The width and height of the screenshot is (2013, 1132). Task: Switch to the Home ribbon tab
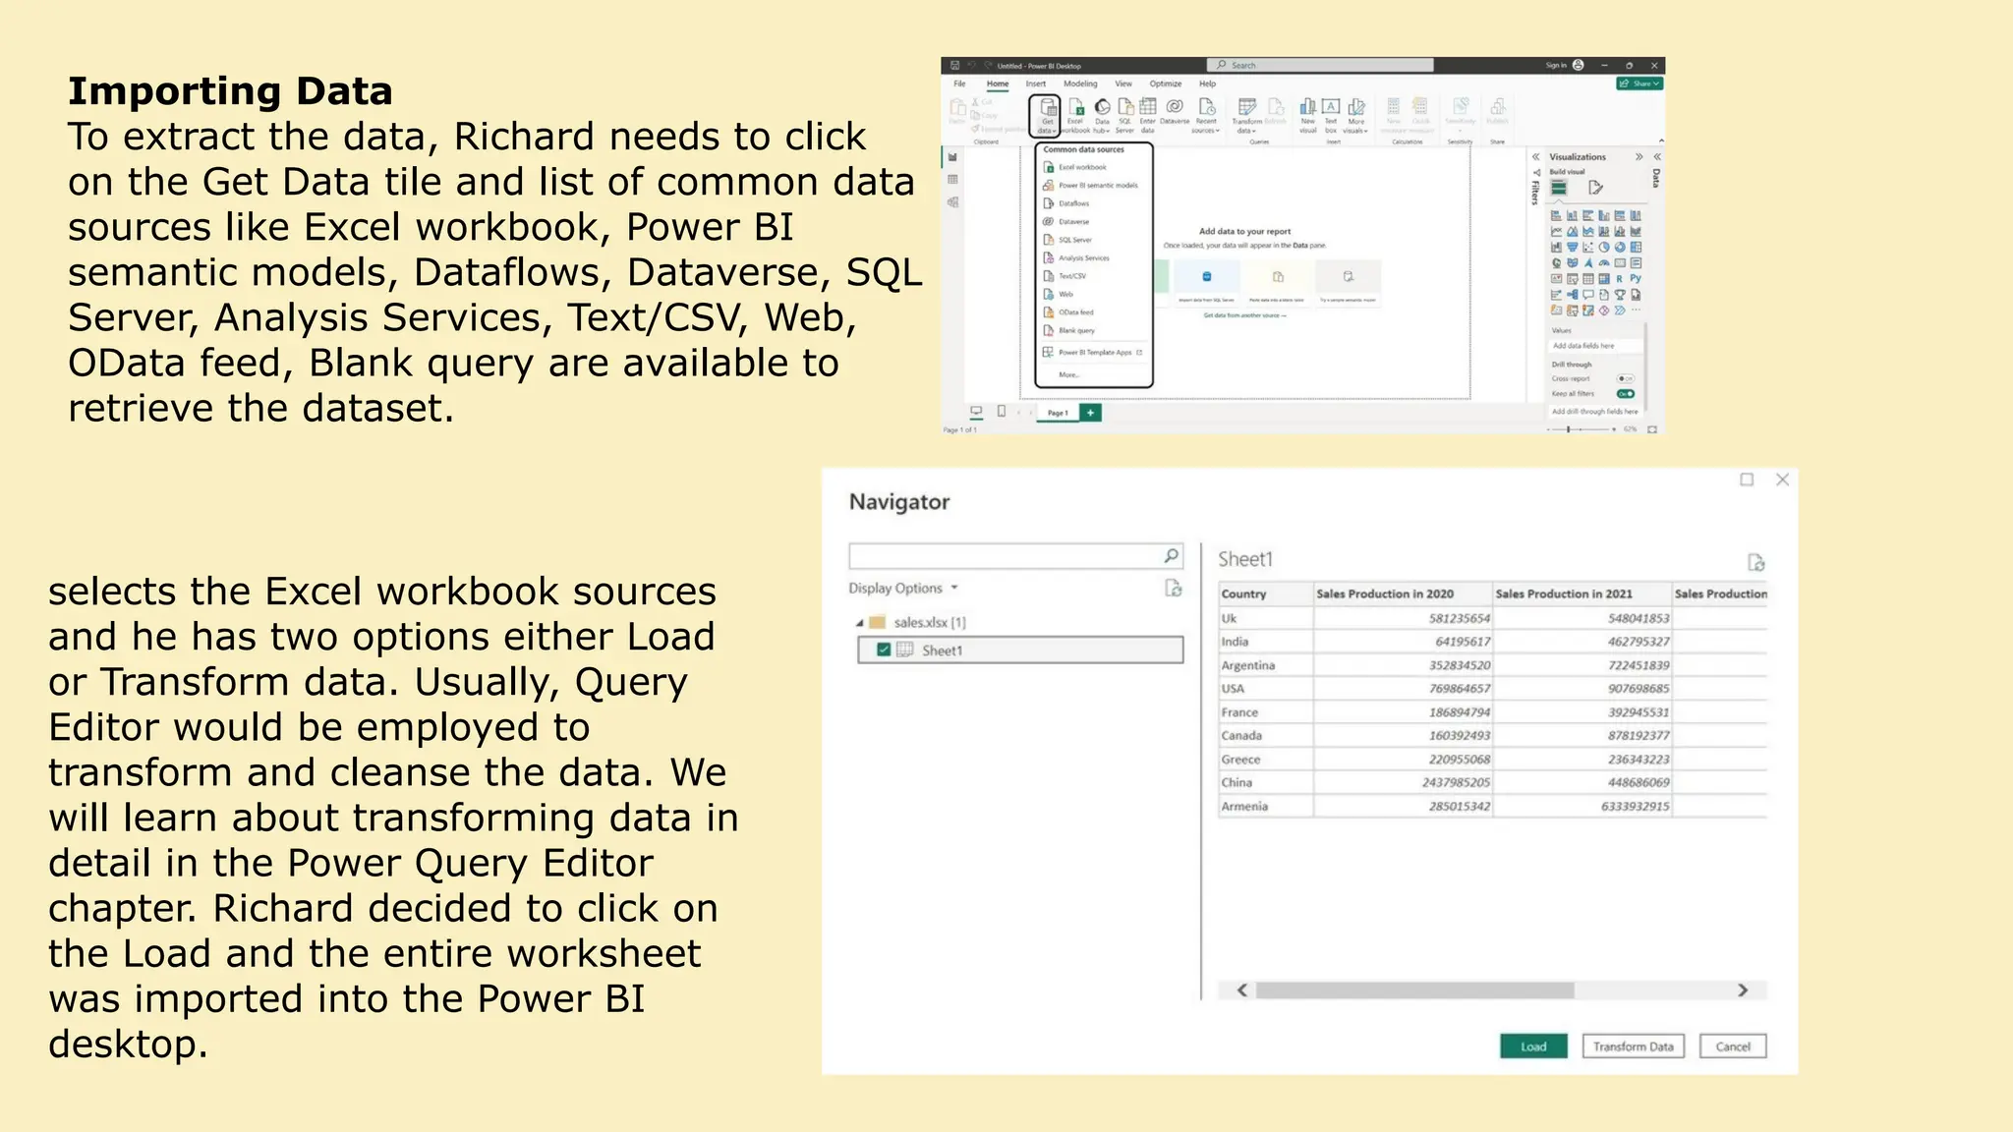pyautogui.click(x=998, y=84)
